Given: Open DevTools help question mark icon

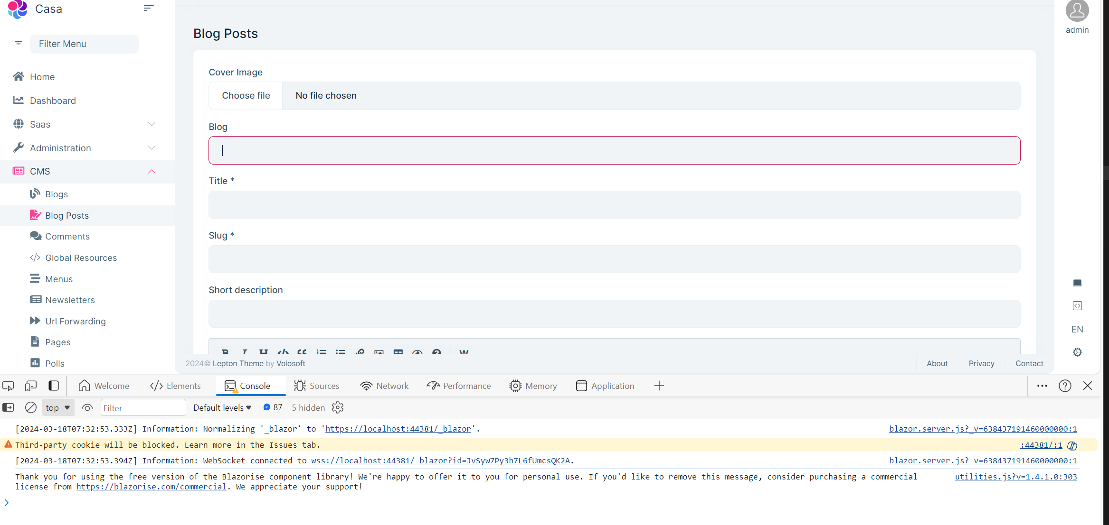Looking at the screenshot, I should 1065,386.
